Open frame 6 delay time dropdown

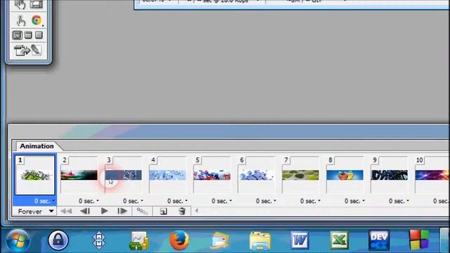click(266, 201)
